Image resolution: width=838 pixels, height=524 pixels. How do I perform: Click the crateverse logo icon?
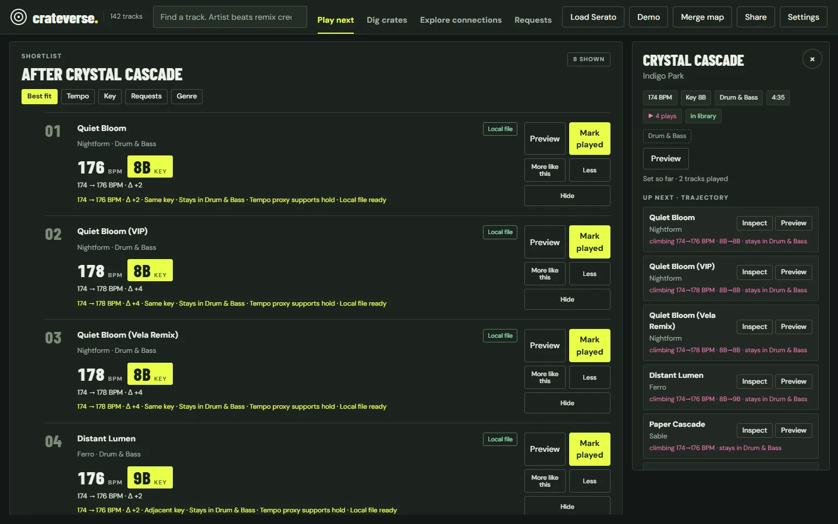[19, 17]
